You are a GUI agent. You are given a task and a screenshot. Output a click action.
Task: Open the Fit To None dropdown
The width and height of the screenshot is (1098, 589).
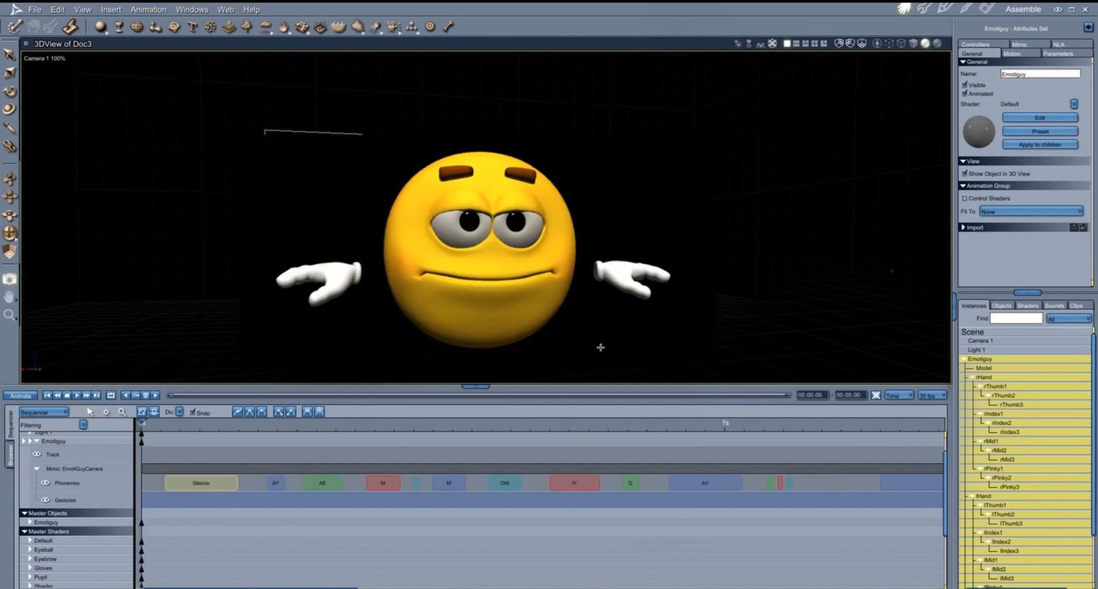coord(1031,211)
